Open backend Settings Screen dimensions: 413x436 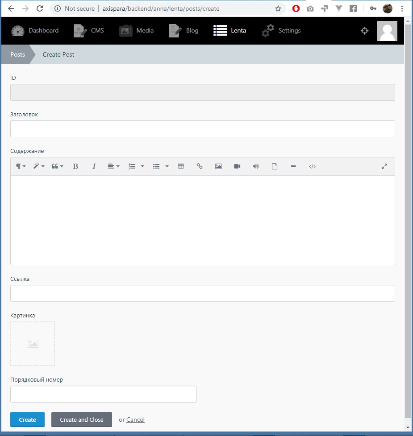click(281, 31)
